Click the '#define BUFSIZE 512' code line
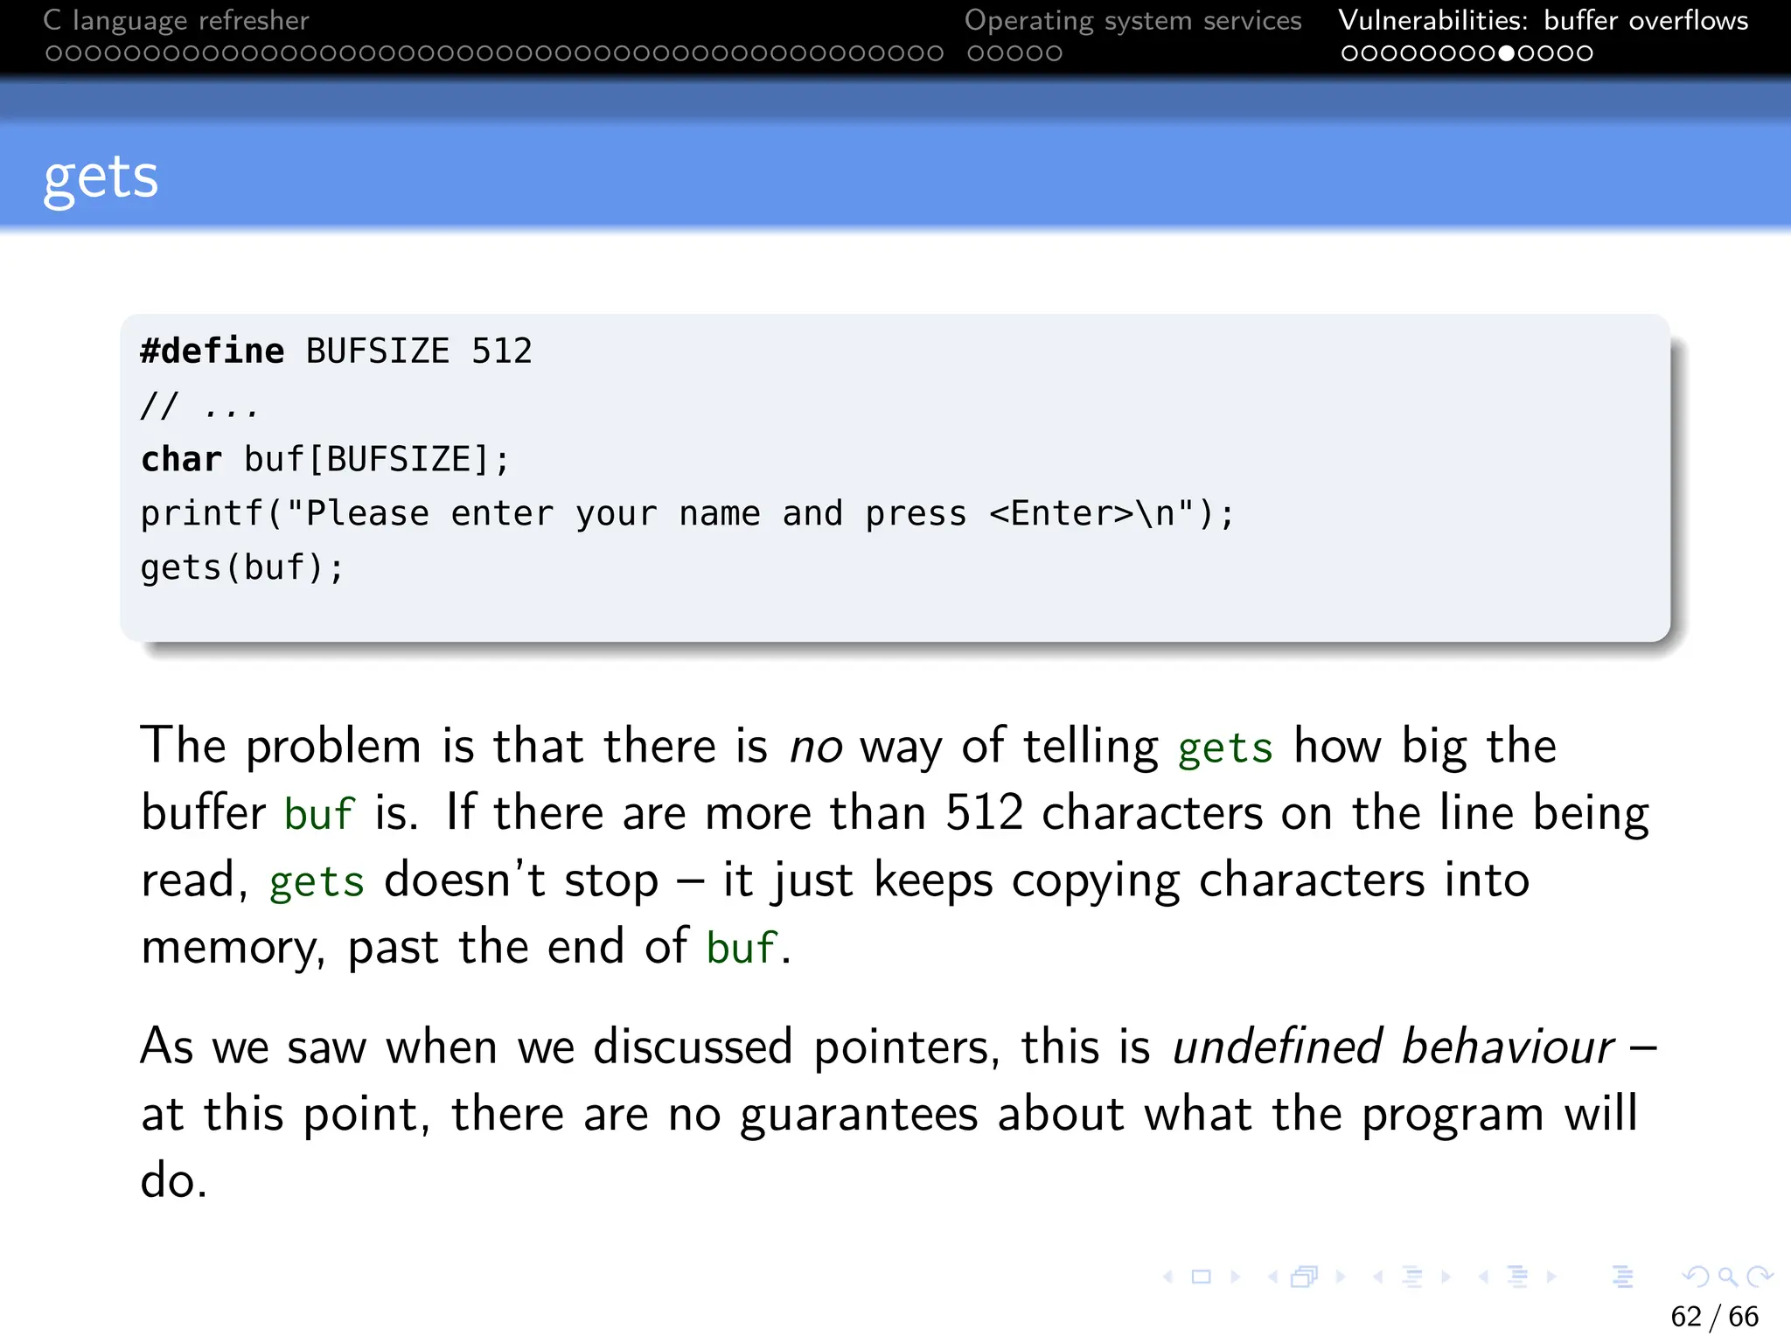 point(337,351)
